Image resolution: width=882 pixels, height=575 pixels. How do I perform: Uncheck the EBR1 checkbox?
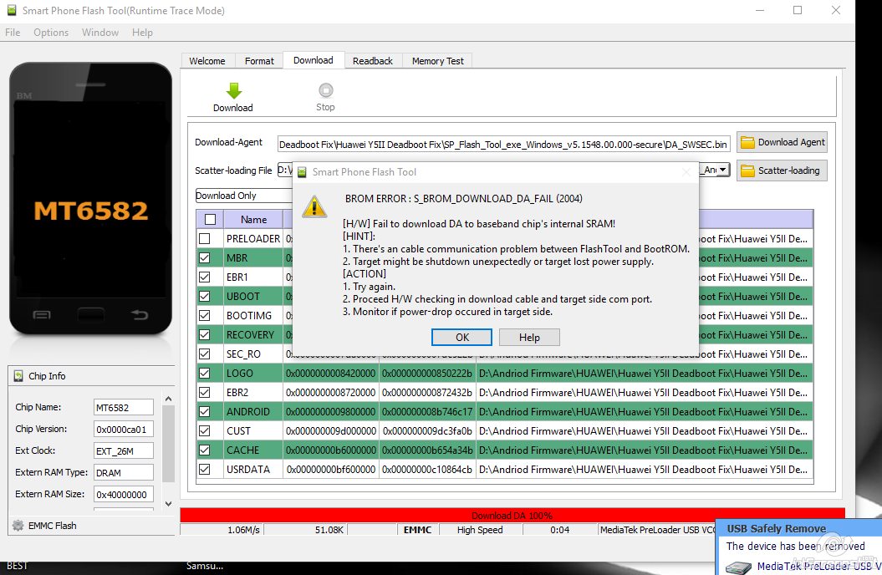[205, 277]
